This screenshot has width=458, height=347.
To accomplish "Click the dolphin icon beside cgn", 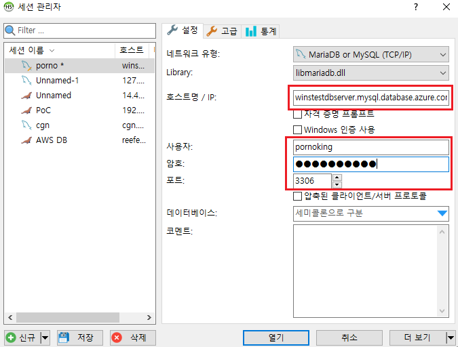I will 26,125.
